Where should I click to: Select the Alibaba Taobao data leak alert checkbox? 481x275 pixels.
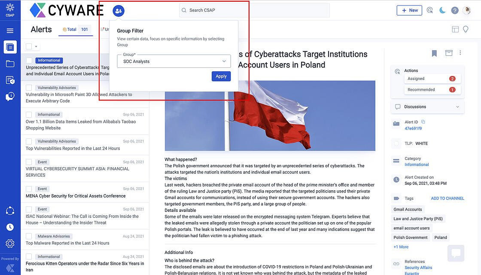(x=29, y=115)
